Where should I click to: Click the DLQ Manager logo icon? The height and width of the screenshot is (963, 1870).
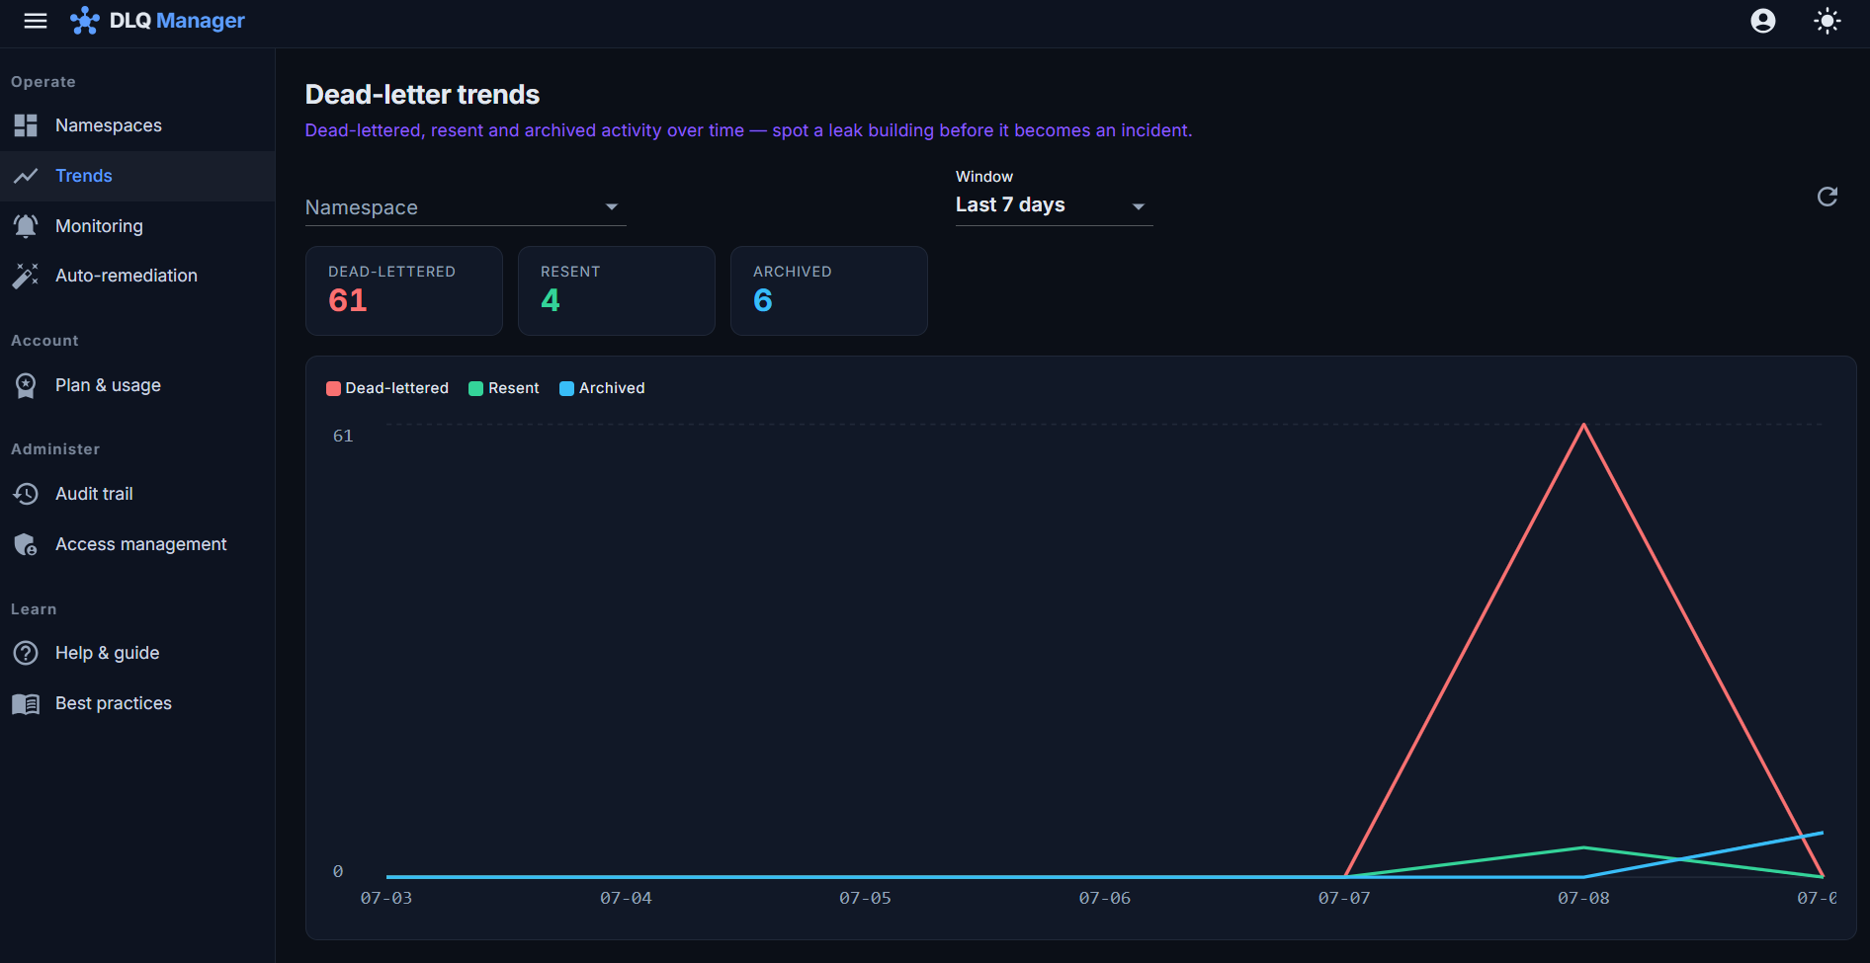[x=85, y=21]
